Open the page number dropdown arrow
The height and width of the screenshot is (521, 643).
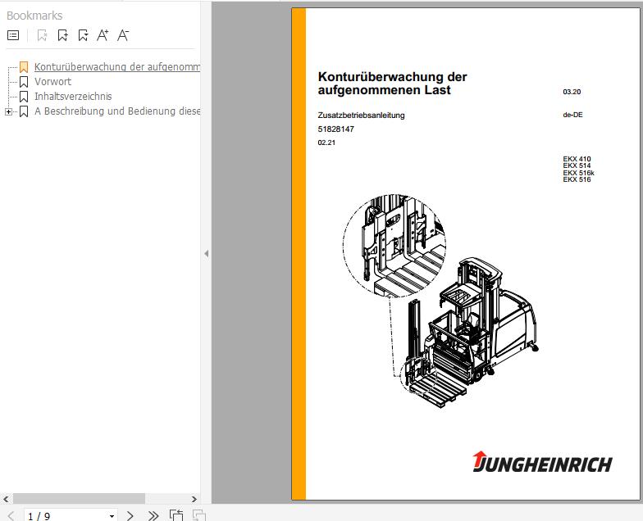click(112, 516)
